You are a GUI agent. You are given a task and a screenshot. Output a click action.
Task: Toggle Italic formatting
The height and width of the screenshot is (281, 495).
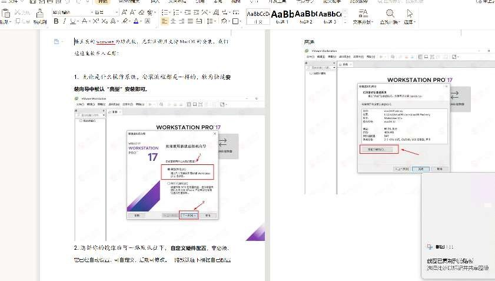(64, 21)
